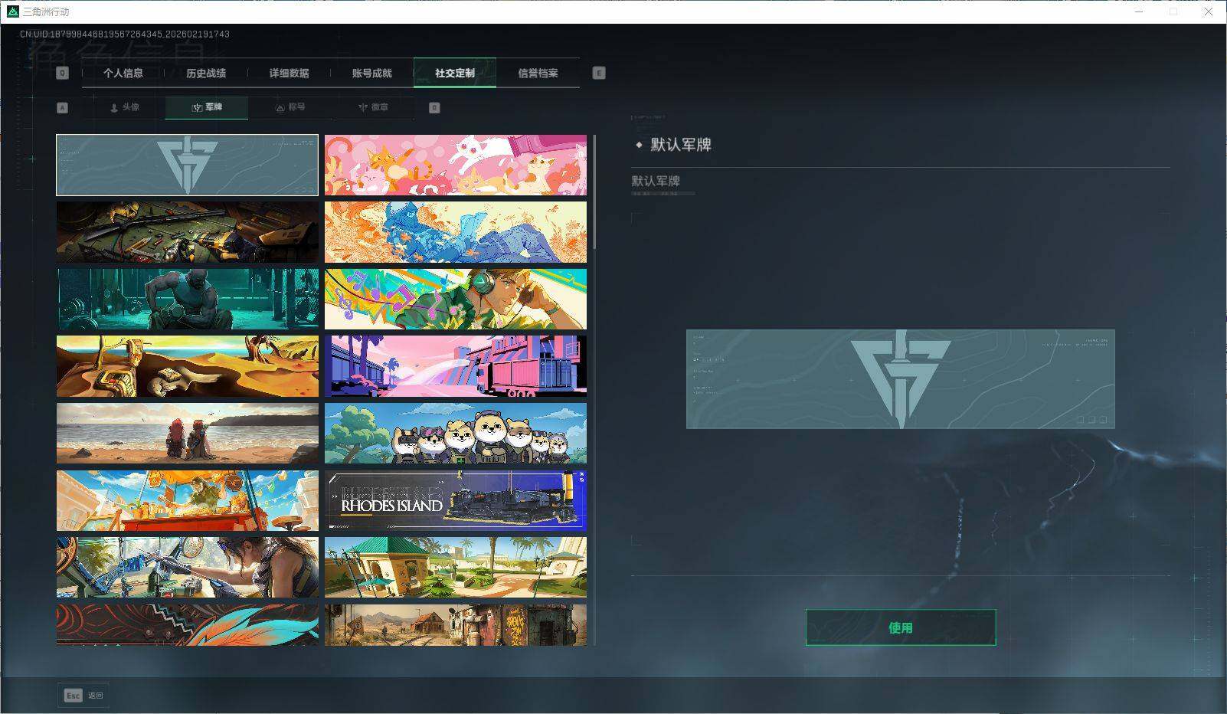Select the 军牌 dog tag sub-tab
Image resolution: width=1227 pixels, height=714 pixels.
point(207,107)
